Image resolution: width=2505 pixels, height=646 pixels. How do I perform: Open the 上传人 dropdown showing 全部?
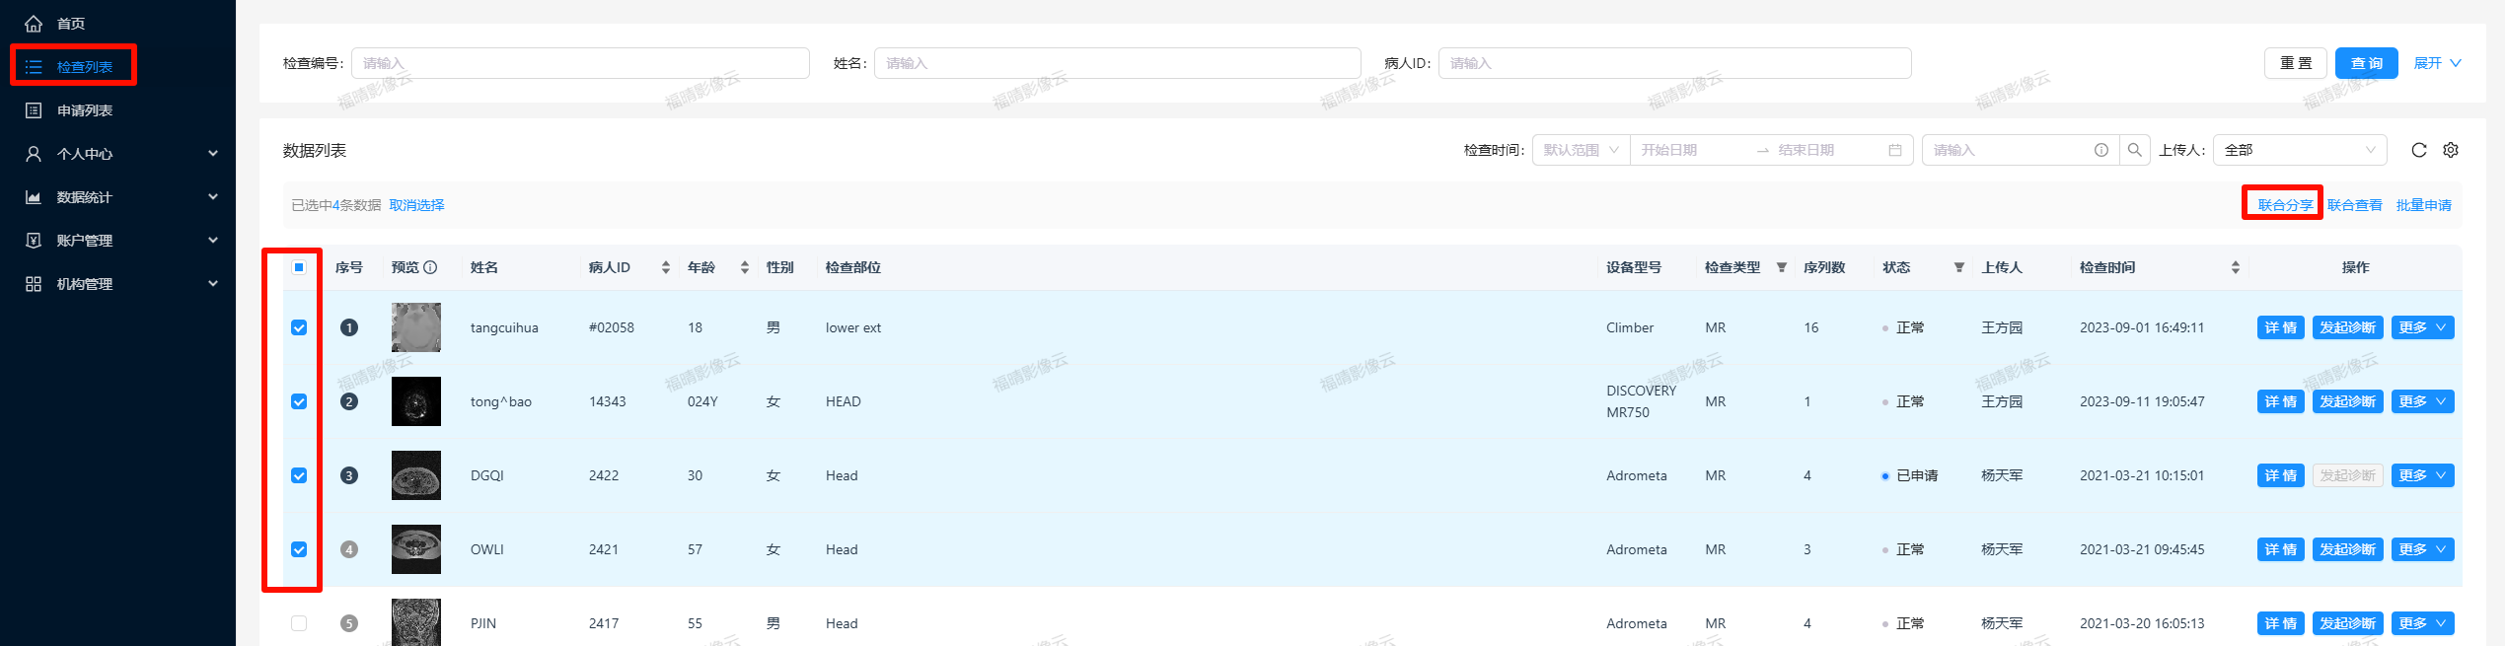click(2299, 150)
